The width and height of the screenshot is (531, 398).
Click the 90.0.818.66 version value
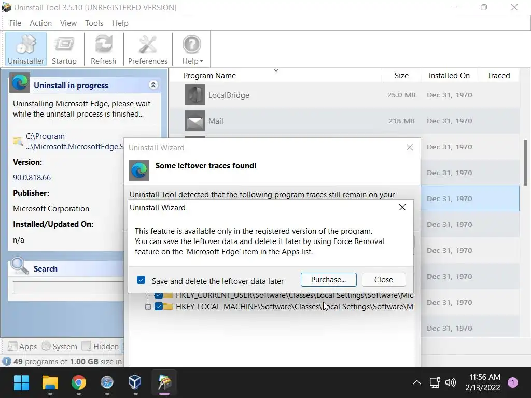[32, 177]
